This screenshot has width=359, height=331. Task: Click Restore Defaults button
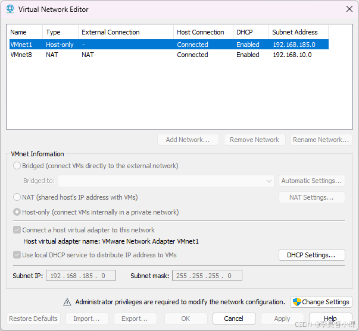point(33,319)
